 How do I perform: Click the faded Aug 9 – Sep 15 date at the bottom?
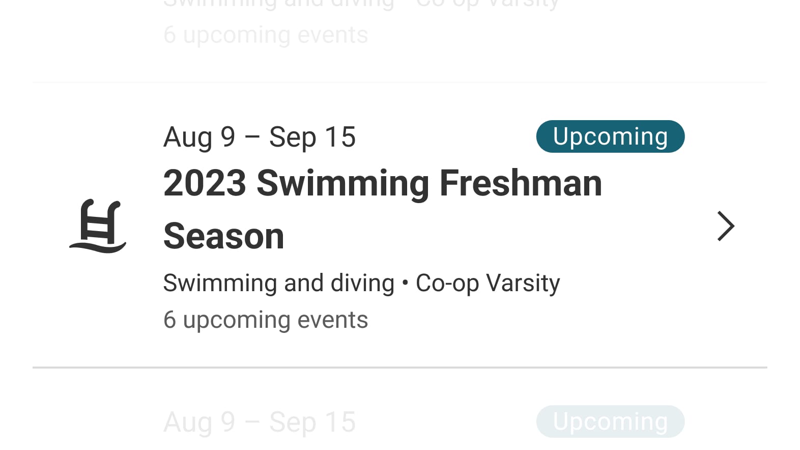[259, 422]
